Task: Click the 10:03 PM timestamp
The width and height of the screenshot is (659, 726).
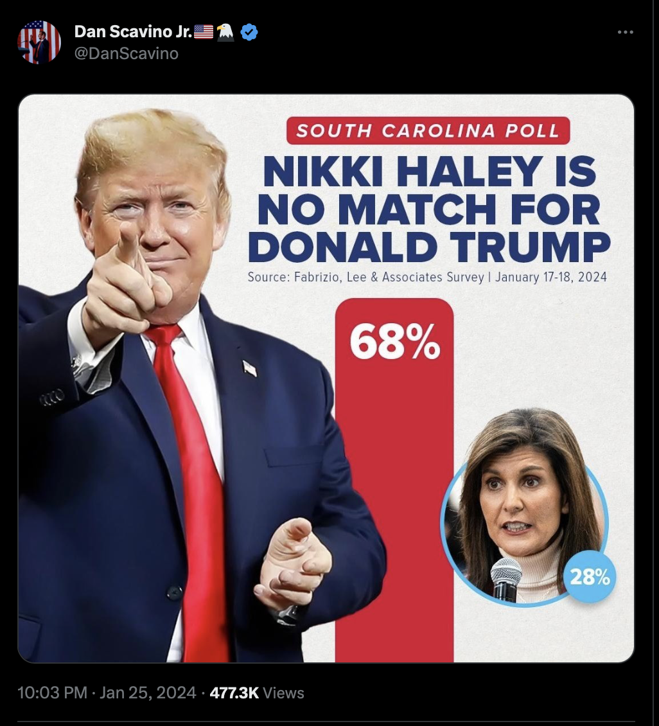Action: (52, 693)
